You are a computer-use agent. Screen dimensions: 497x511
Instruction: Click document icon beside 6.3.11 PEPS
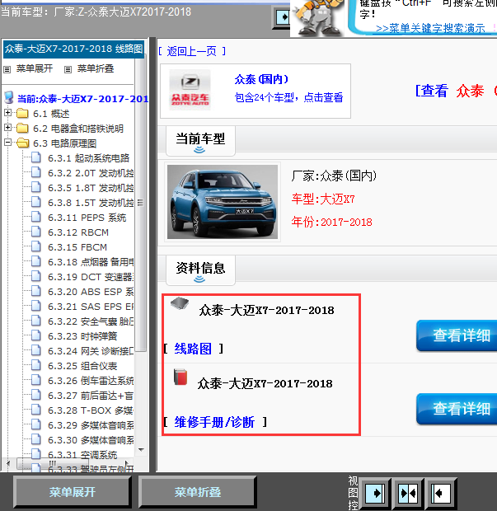(x=36, y=217)
